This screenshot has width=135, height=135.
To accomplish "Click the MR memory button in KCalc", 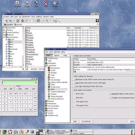I will coord(16,93).
